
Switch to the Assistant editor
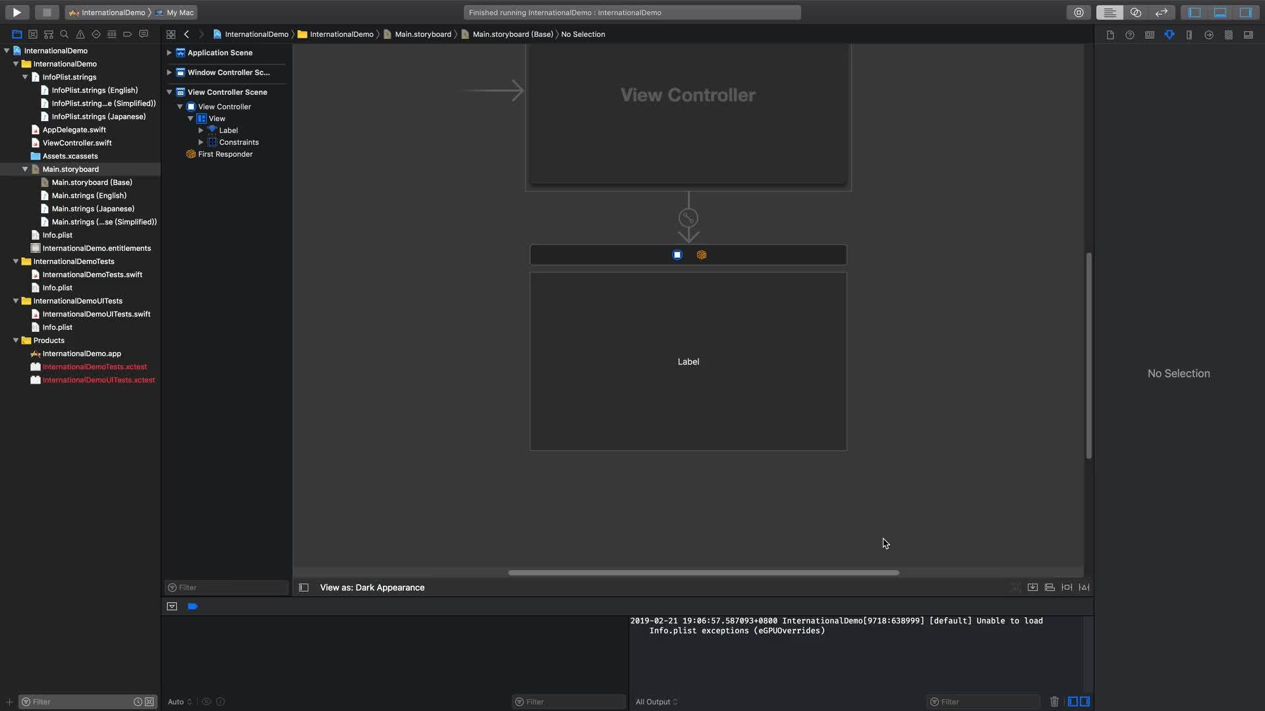(x=1136, y=13)
